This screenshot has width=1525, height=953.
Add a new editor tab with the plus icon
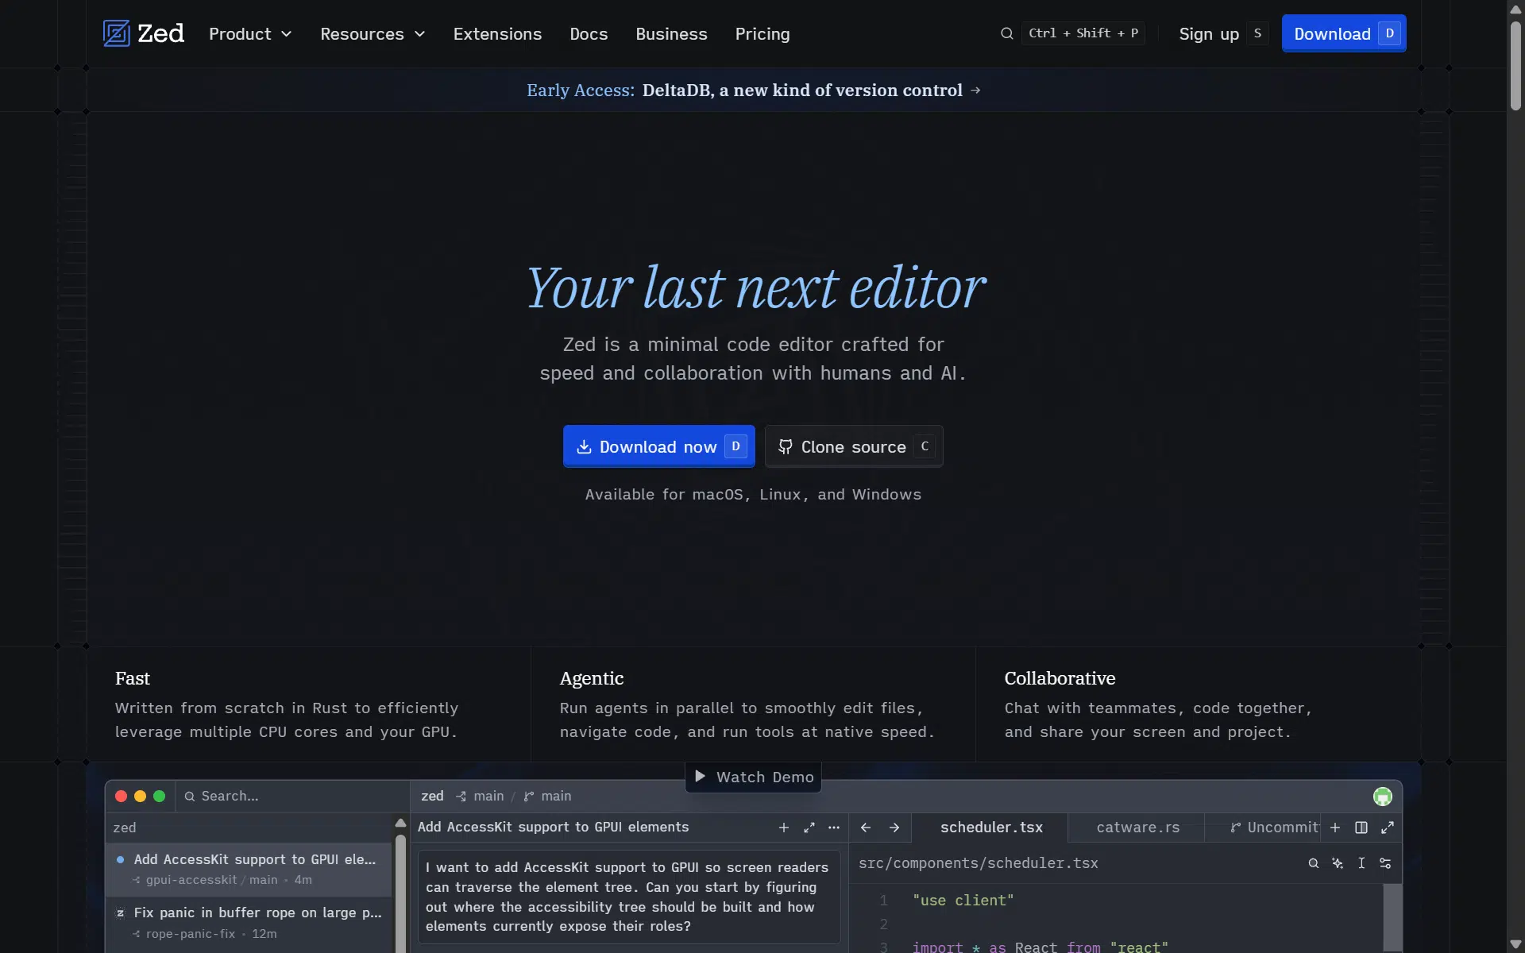pyautogui.click(x=1335, y=828)
